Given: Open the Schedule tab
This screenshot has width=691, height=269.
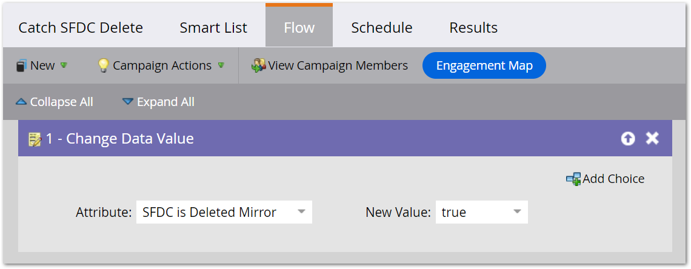Looking at the screenshot, I should pyautogui.click(x=382, y=27).
